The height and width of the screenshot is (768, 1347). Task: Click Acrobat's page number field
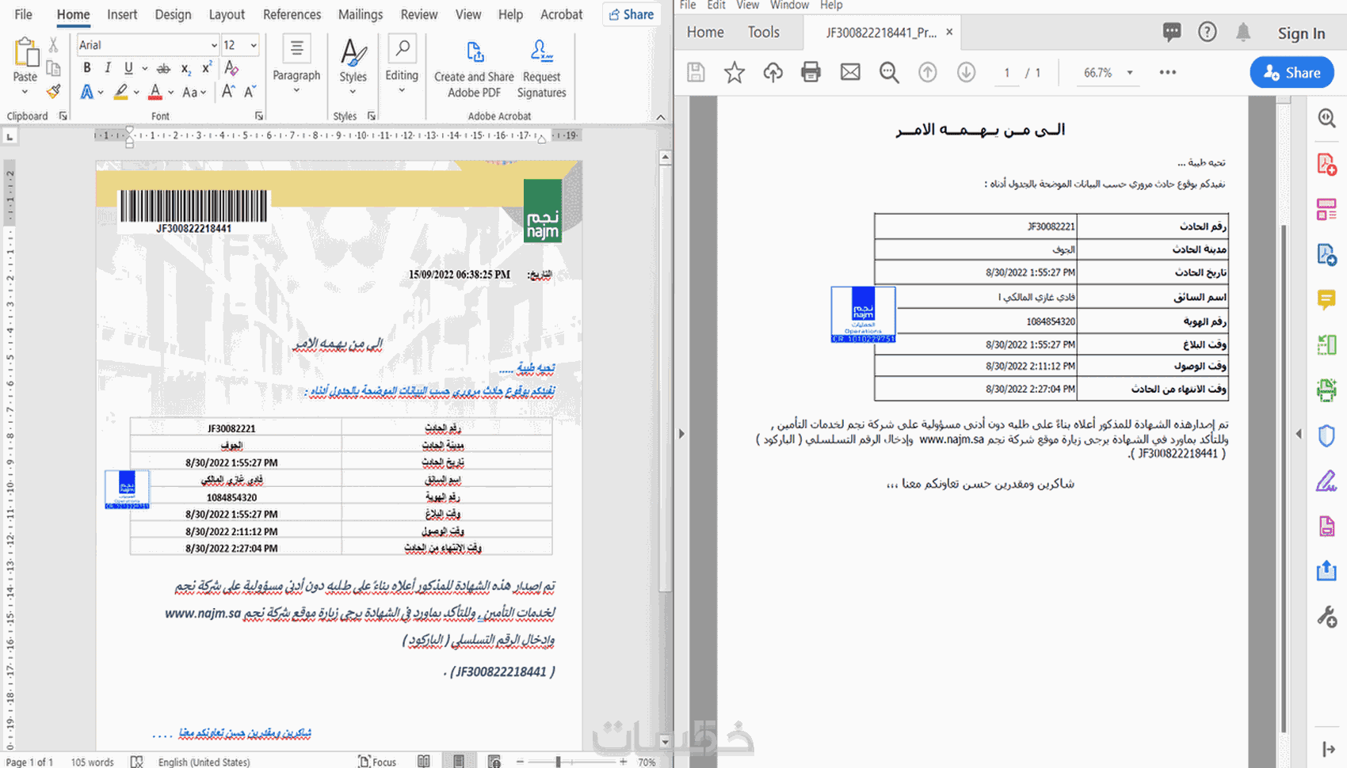tap(1007, 73)
